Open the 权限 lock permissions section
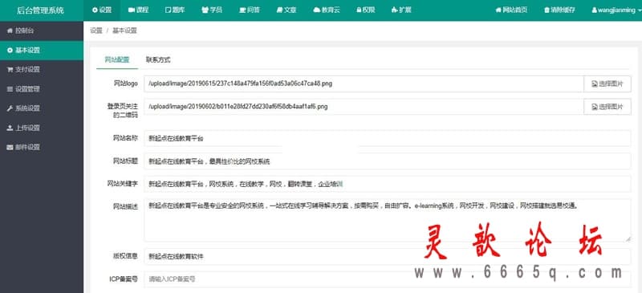Screen dimensions: 642x293 point(366,10)
